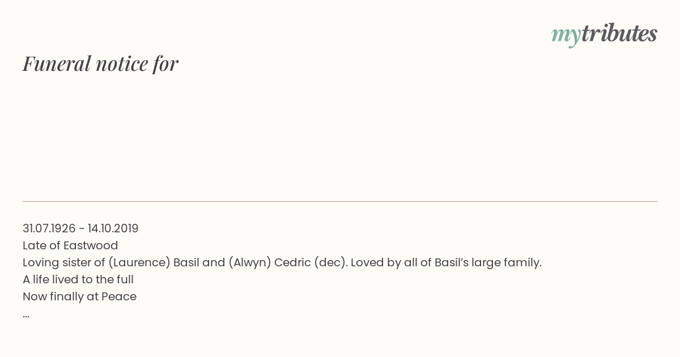Select the "Now finally at Peace" line
The height and width of the screenshot is (357, 680).
click(79, 296)
